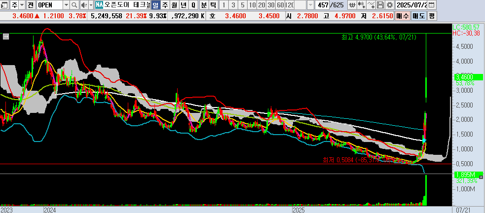Click the 매도 sell button
The width and height of the screenshot is (485, 213).
point(419,16)
